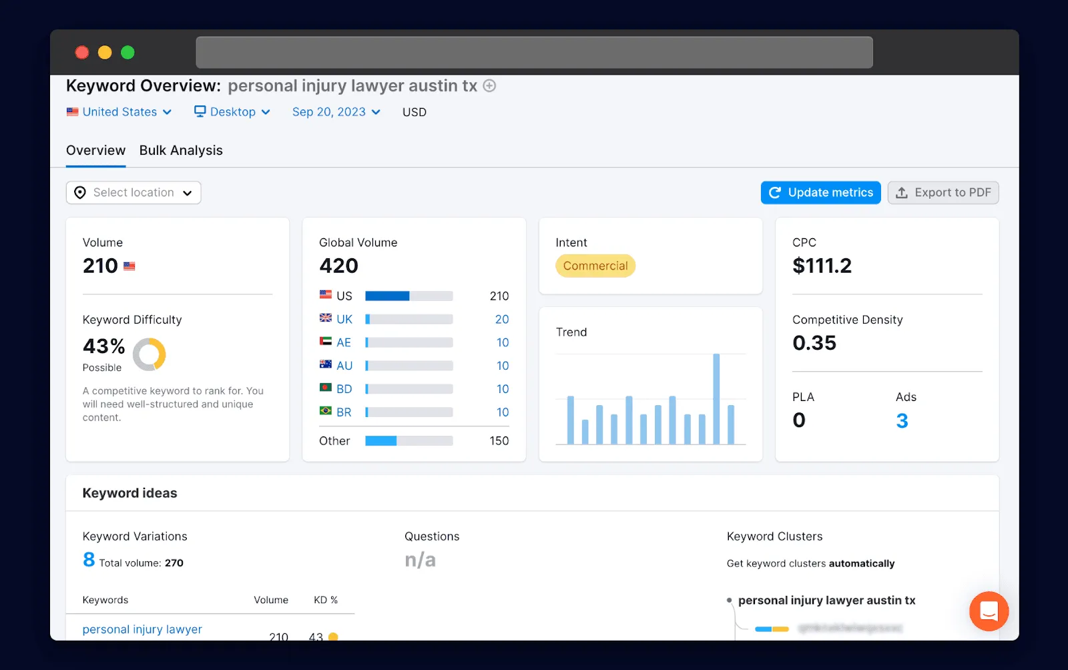The width and height of the screenshot is (1068, 670).
Task: Open the Intercom chat bubble
Action: coord(989,611)
